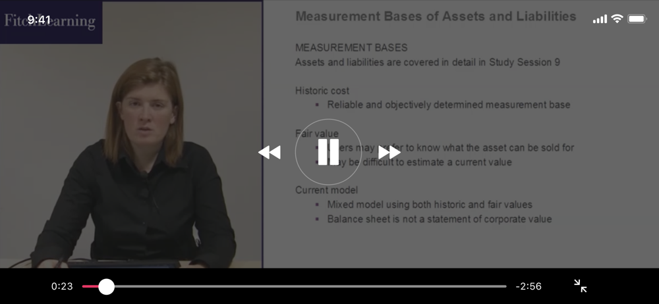
Task: Tap the 9:41 clock in the status bar
Action: (x=39, y=19)
